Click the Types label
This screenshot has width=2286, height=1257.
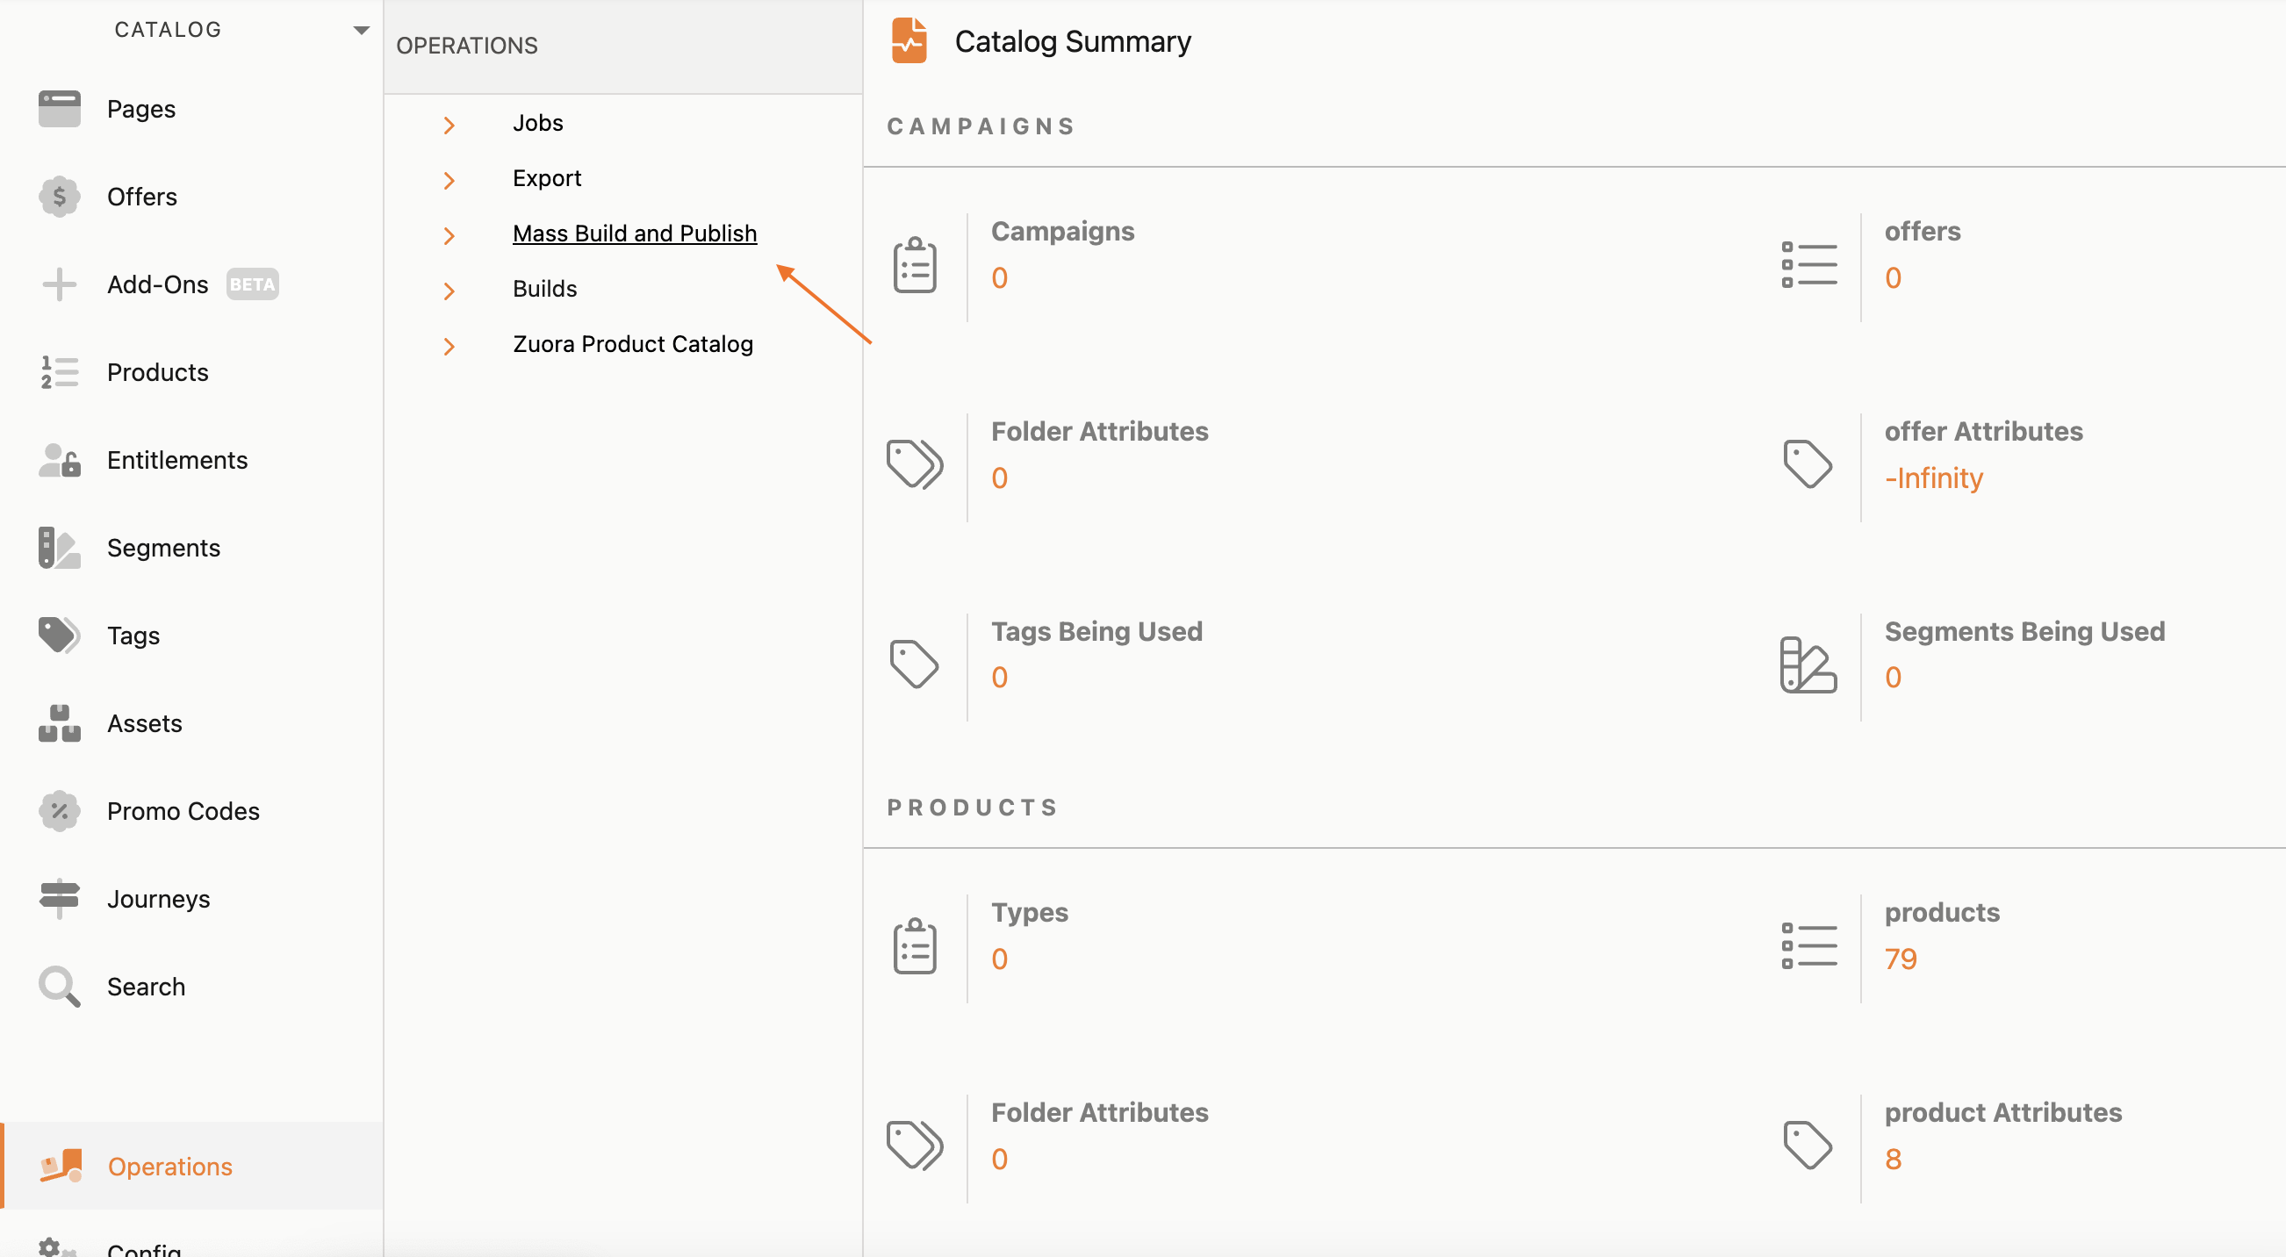[1030, 913]
